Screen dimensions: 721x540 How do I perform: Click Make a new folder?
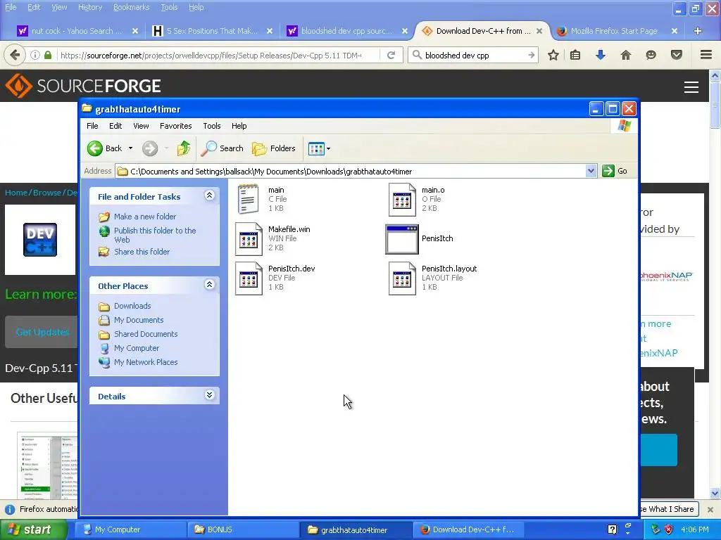click(145, 217)
